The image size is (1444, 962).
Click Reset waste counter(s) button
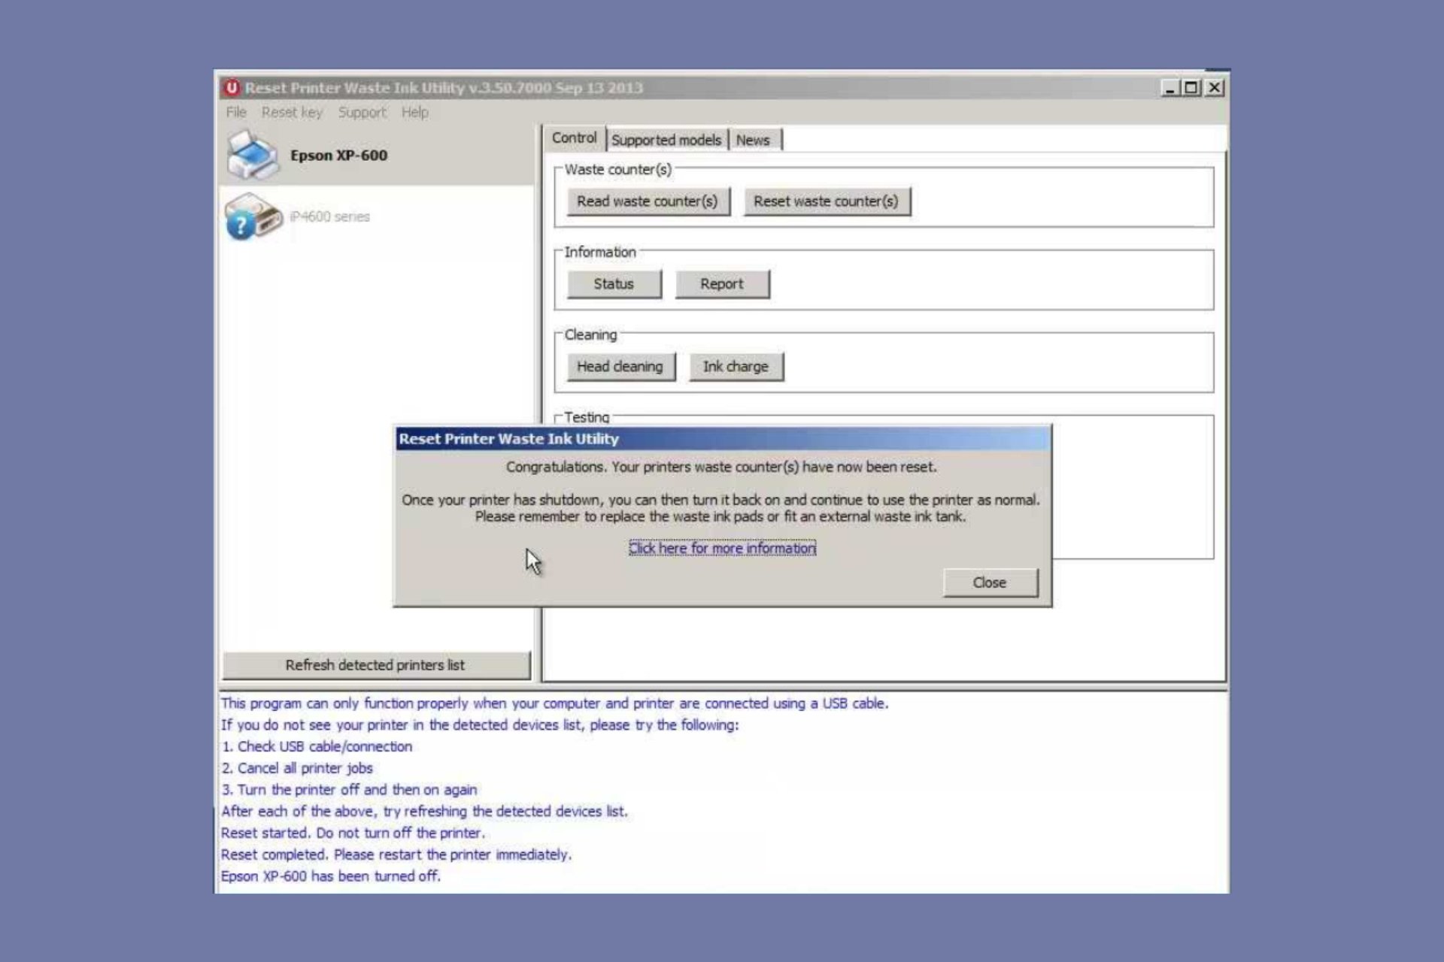(x=827, y=201)
